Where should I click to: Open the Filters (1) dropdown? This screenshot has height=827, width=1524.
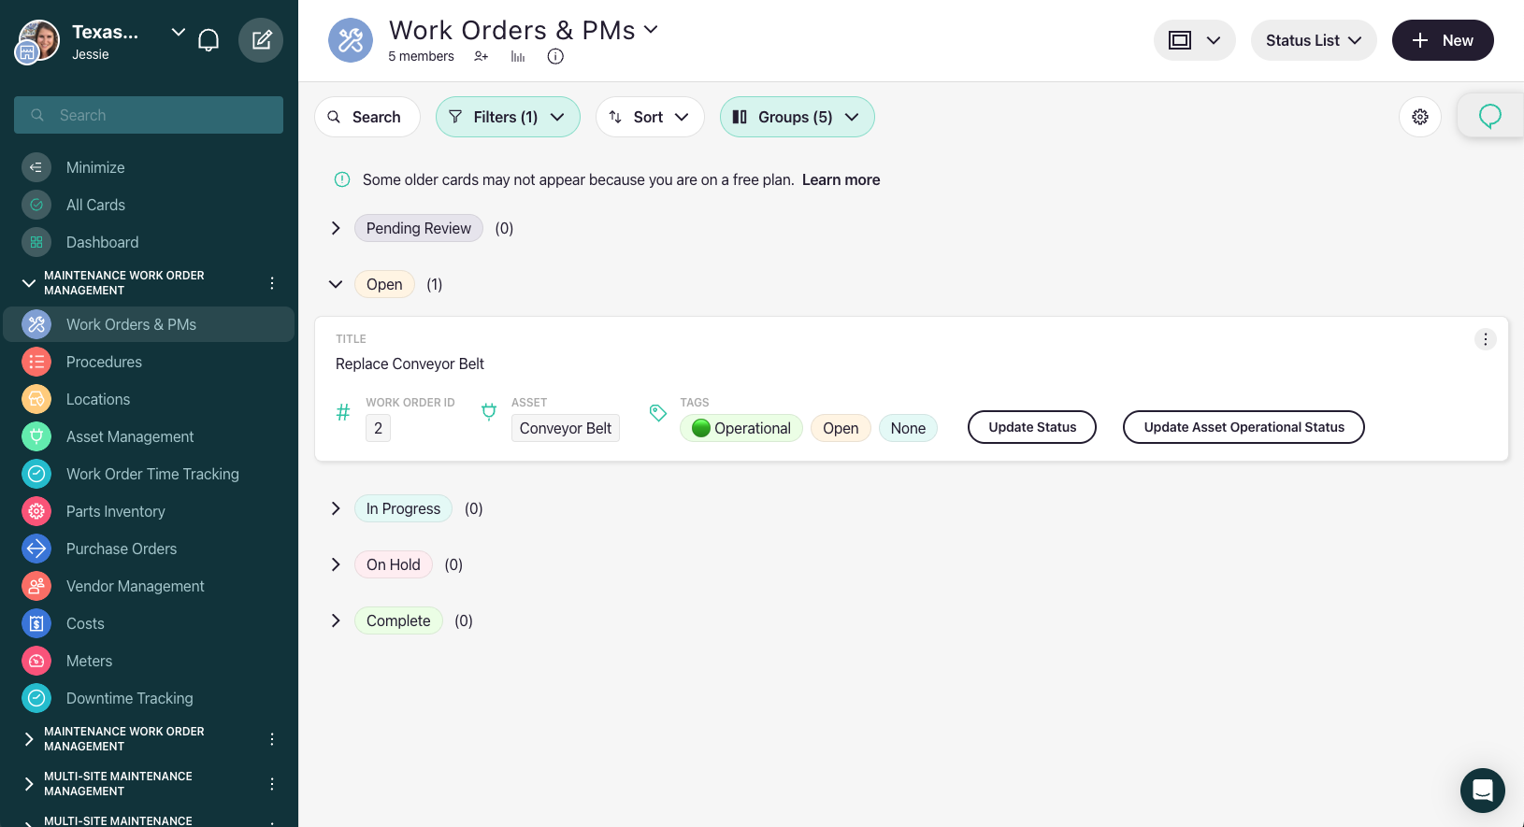point(508,117)
